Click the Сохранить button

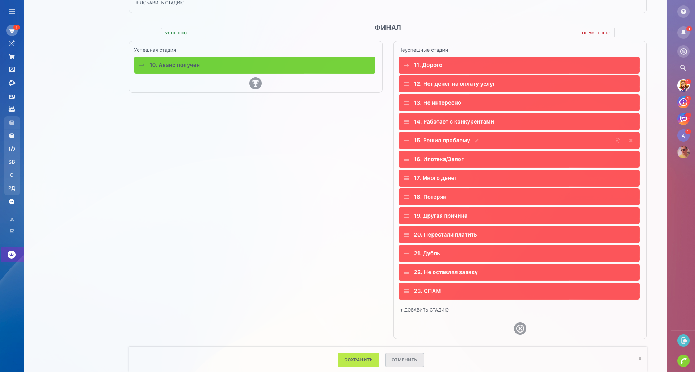click(x=358, y=360)
